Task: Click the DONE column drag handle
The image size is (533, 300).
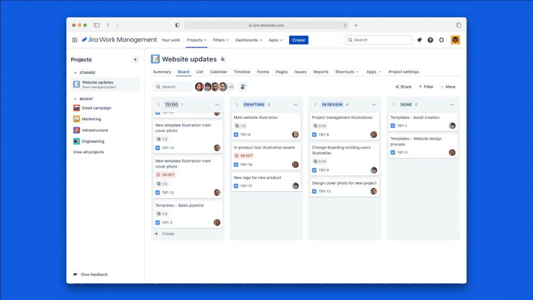Action: coord(394,105)
